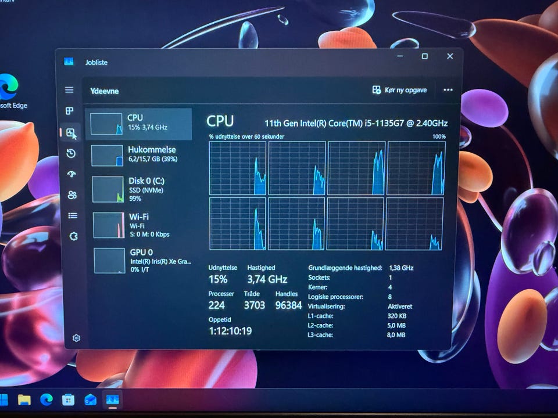558x418 pixels.
Task: Click the Processer count 224
Action: point(217,305)
